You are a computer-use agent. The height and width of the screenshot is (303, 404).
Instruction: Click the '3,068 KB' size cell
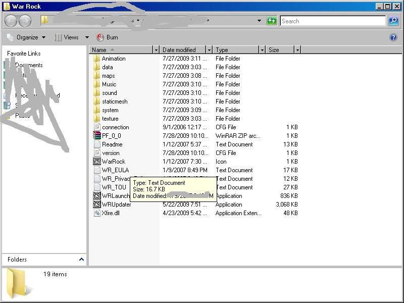point(286,205)
